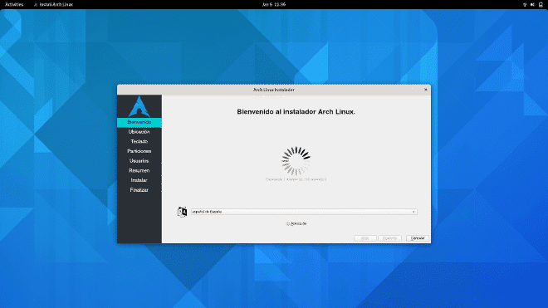Image resolution: width=548 pixels, height=308 pixels.
Task: Open the Activities overview
Action: click(14, 4)
